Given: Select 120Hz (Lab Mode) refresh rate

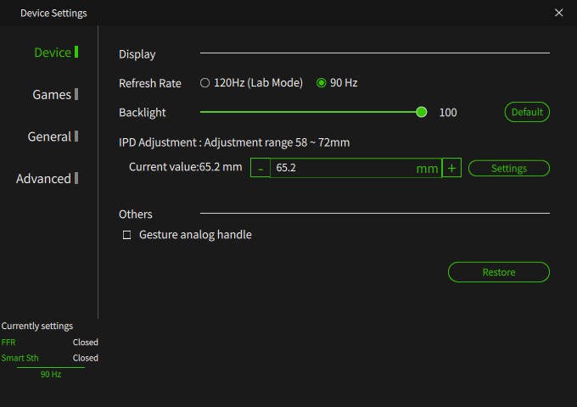Looking at the screenshot, I should click(205, 83).
